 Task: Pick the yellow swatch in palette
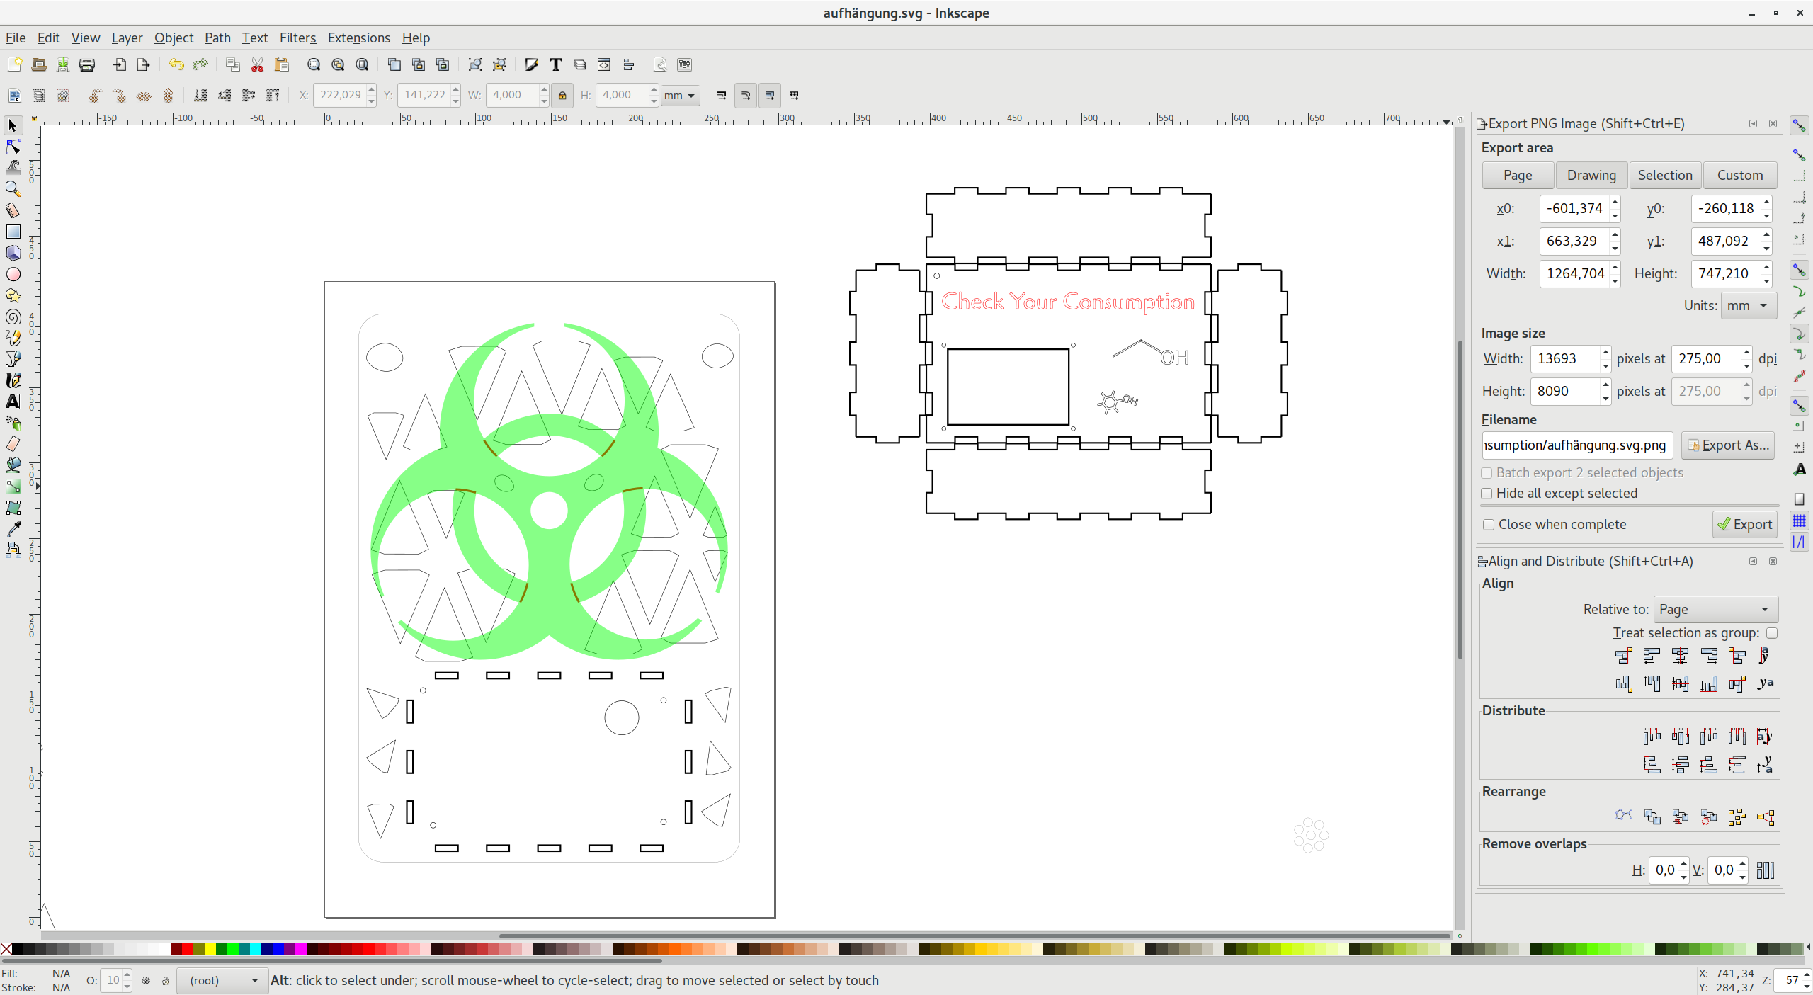coord(210,949)
